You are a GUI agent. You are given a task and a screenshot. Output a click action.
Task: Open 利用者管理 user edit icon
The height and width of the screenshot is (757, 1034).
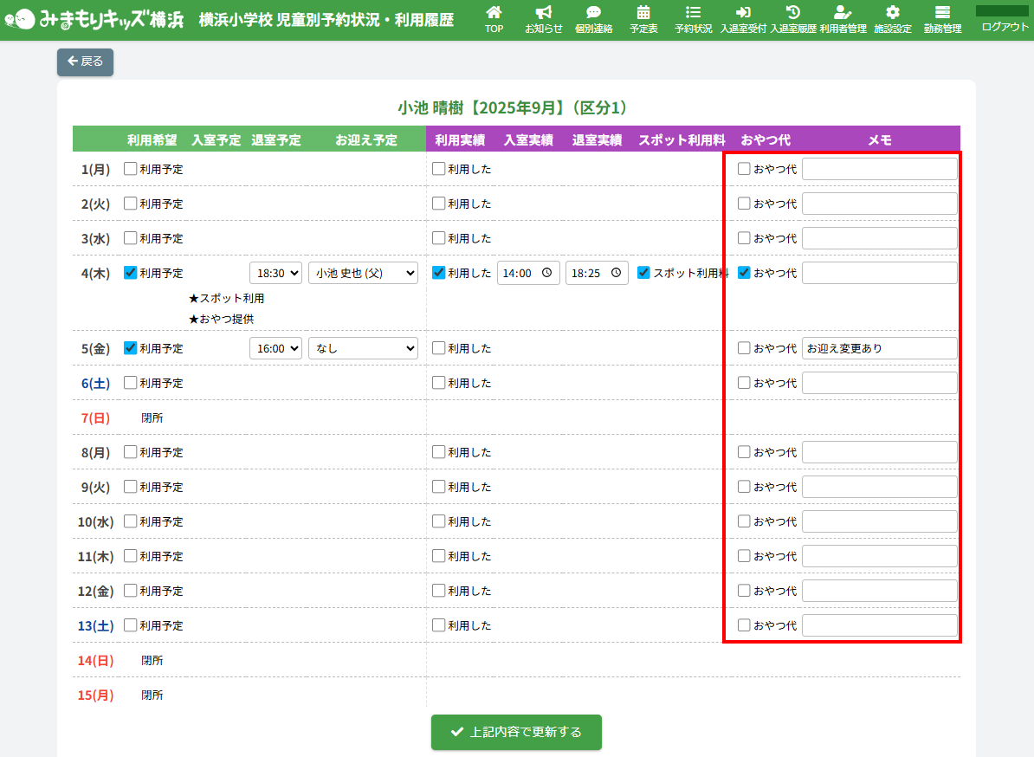pyautogui.click(x=843, y=19)
